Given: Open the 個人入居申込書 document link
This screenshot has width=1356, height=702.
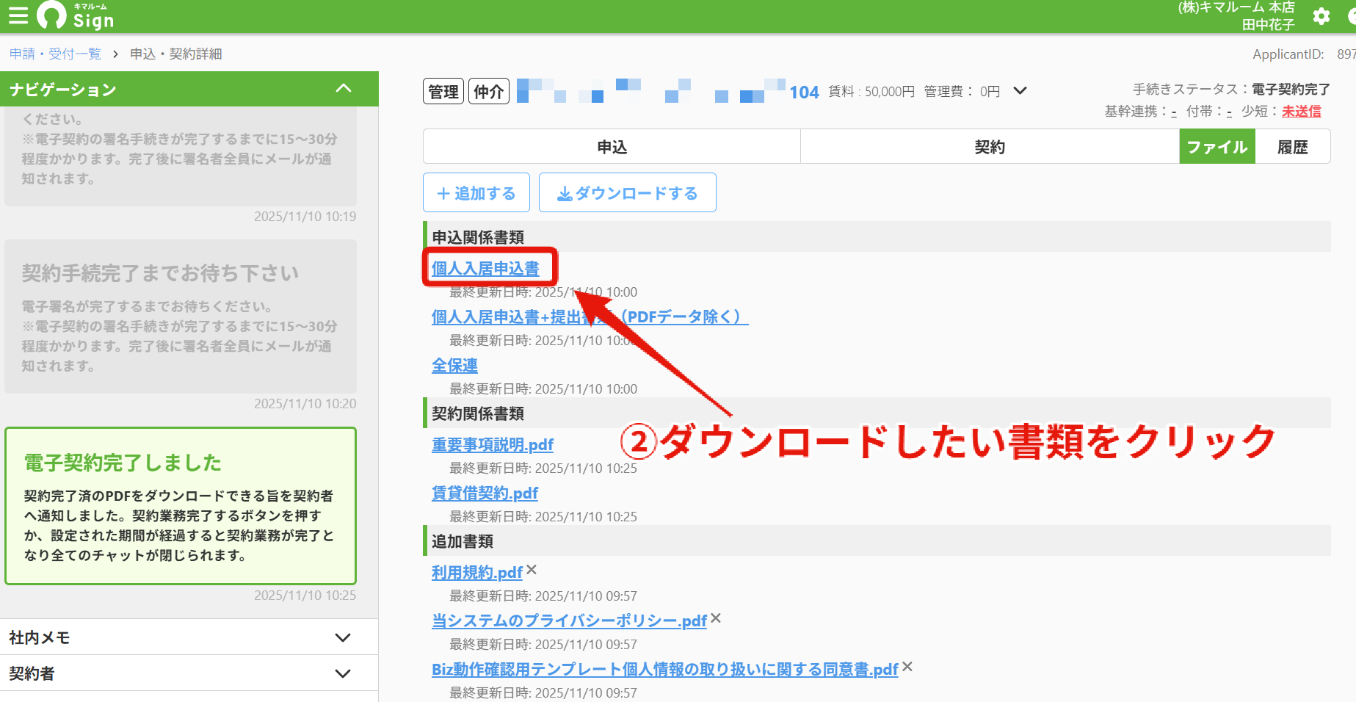Looking at the screenshot, I should pyautogui.click(x=485, y=269).
